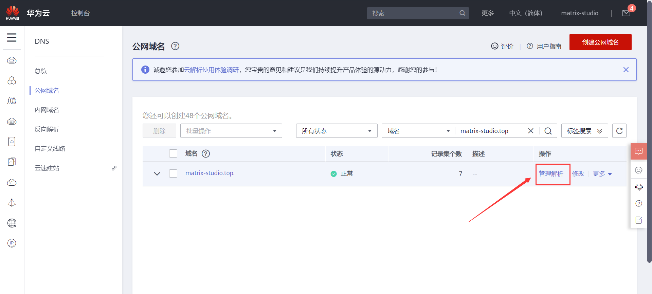This screenshot has height=294, width=652.
Task: Click the help icon next to 公网域名 title
Action: [x=175, y=46]
